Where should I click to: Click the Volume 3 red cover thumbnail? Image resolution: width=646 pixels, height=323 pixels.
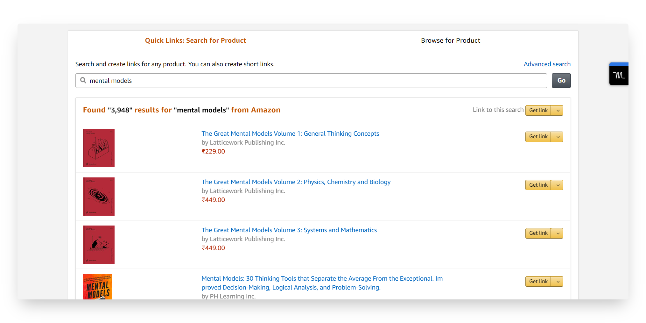(99, 245)
